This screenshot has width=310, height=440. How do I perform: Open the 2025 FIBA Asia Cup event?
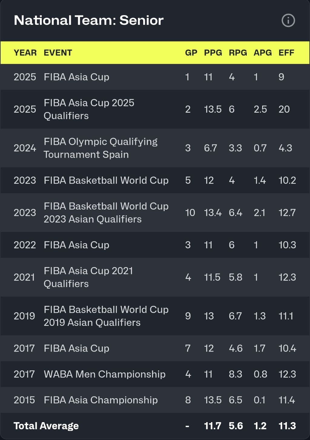tap(76, 77)
